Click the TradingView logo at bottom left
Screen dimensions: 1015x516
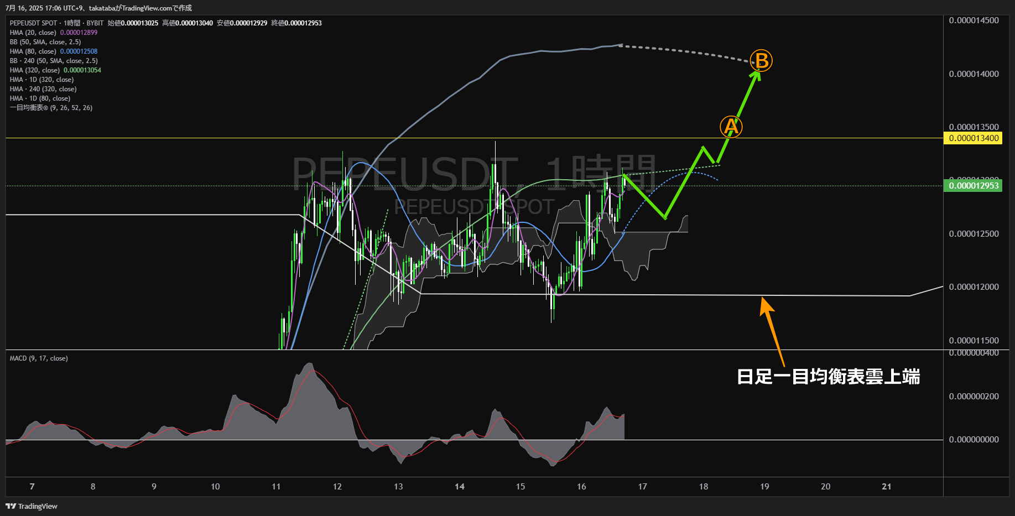point(32,506)
